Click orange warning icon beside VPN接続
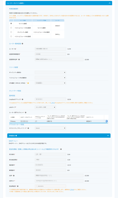 [28, 83]
